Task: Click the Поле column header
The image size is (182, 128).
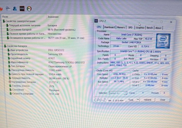Action: point(5,17)
